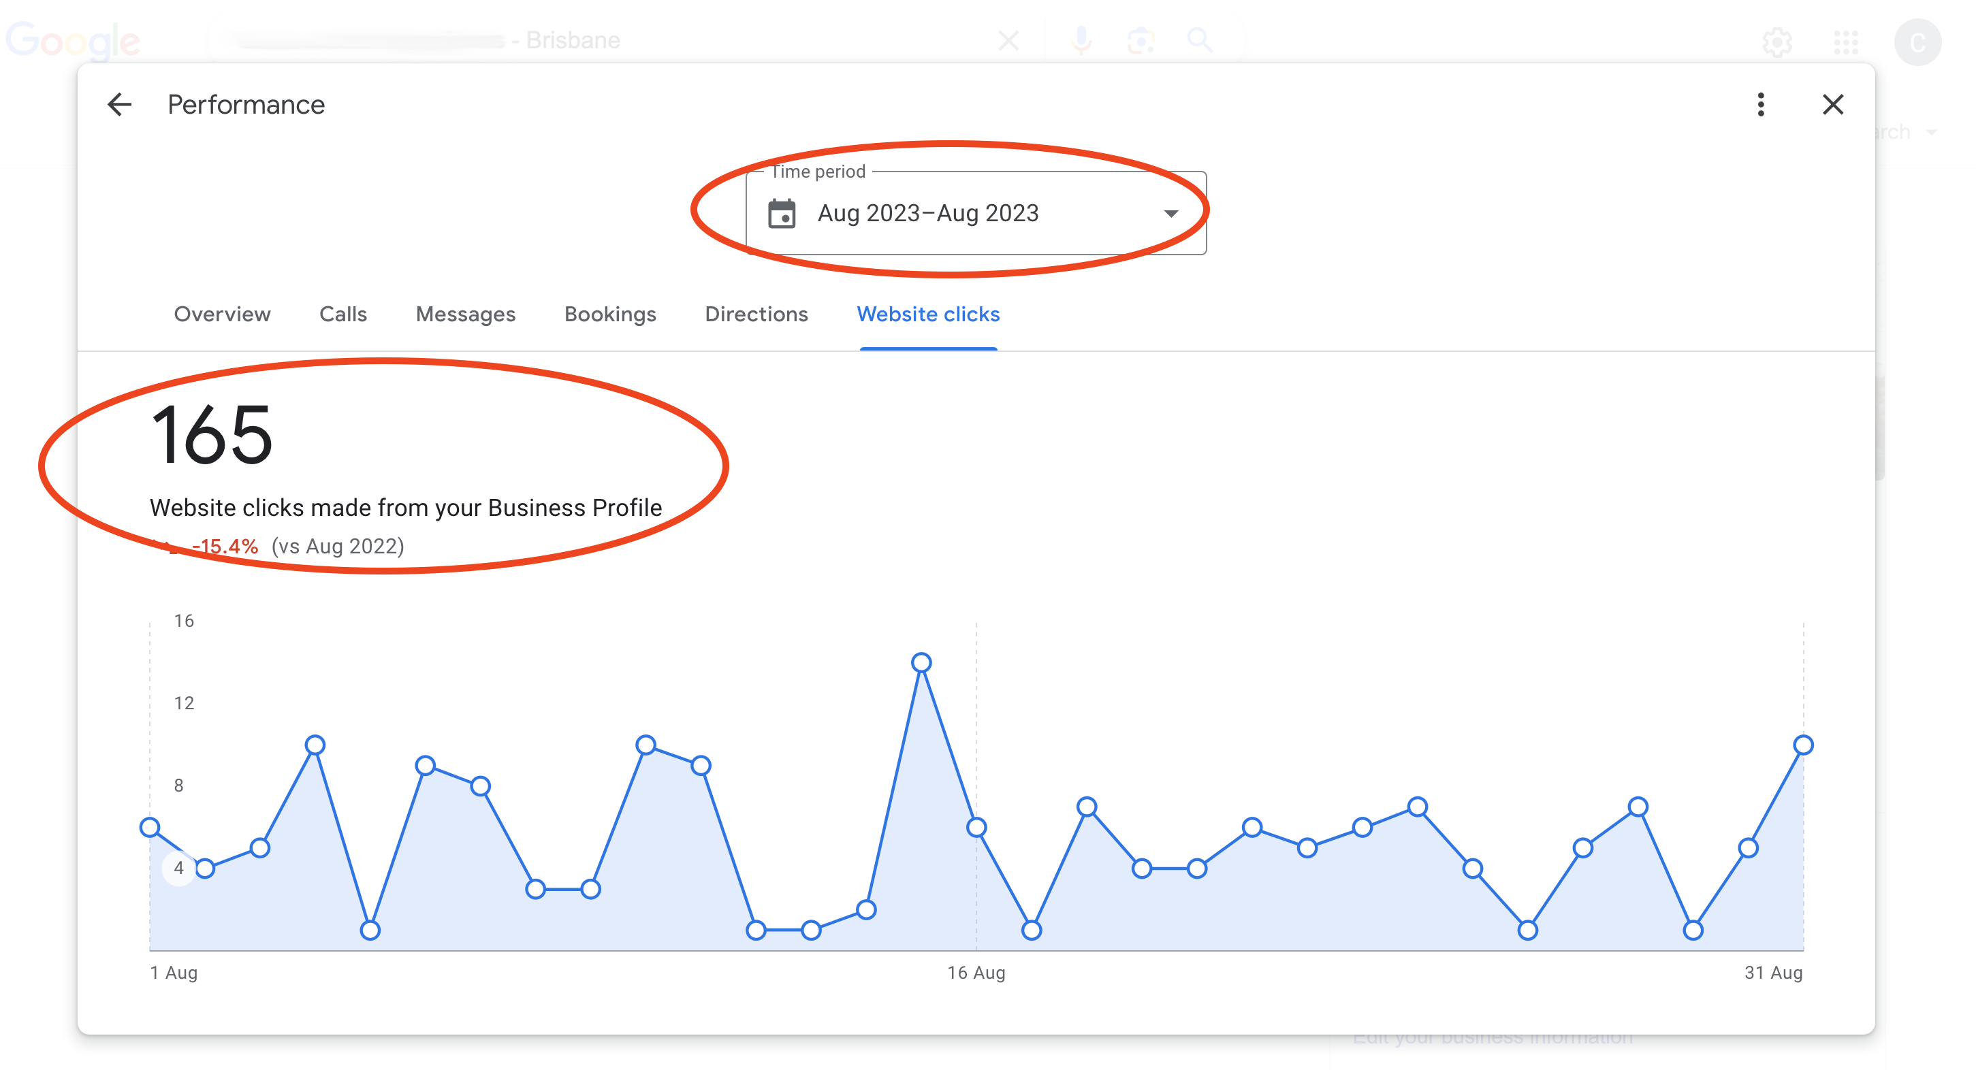Click the back arrow next to Performance
Viewport: 1976px width, 1070px height.
coord(120,104)
